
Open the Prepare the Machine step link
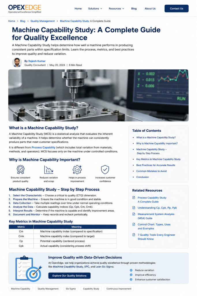[25, 199]
